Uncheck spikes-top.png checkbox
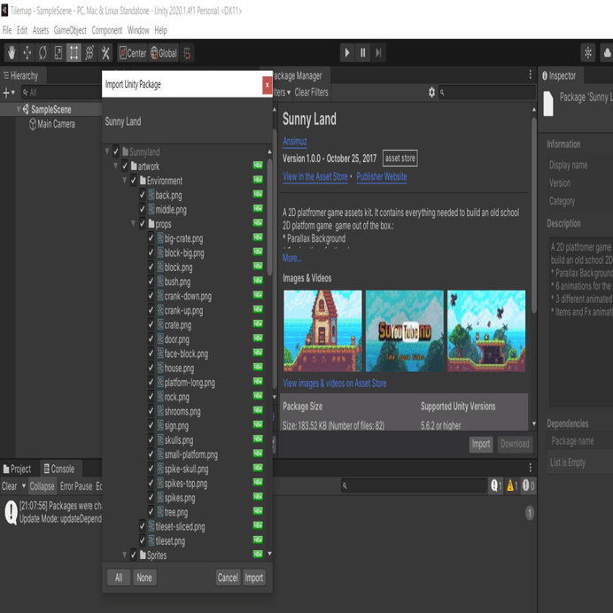The height and width of the screenshot is (613, 613). coord(151,483)
